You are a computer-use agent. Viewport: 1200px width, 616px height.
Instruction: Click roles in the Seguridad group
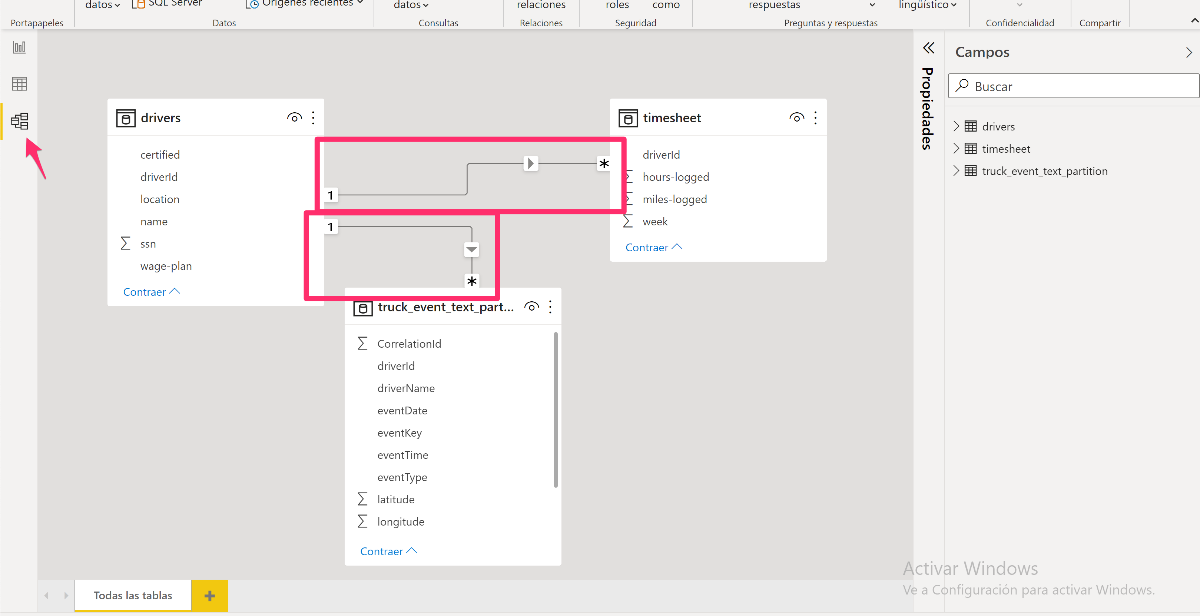[x=617, y=5]
